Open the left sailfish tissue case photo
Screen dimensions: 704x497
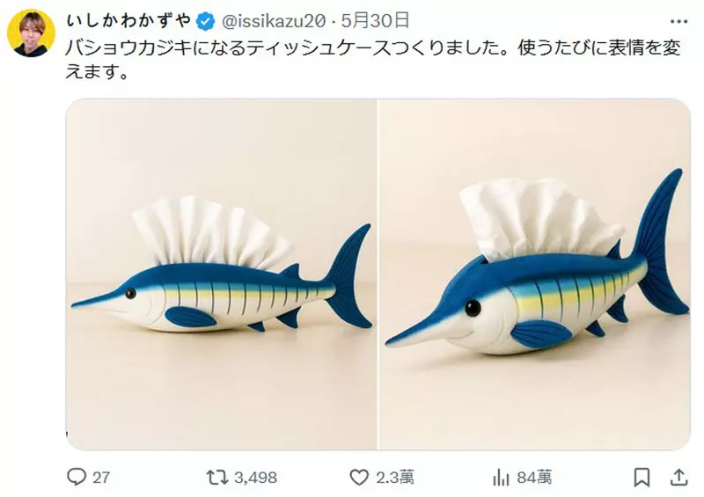(x=222, y=274)
